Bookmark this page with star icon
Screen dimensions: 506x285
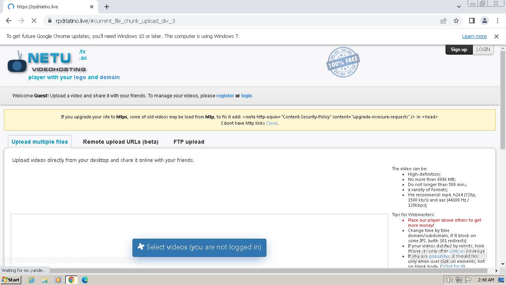tap(456, 21)
